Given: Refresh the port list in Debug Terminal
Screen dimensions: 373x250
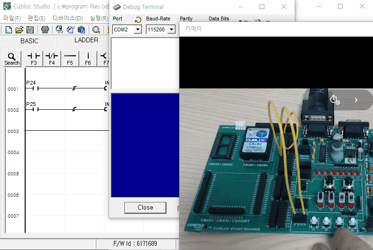Looking at the screenshot, I should (138, 19).
